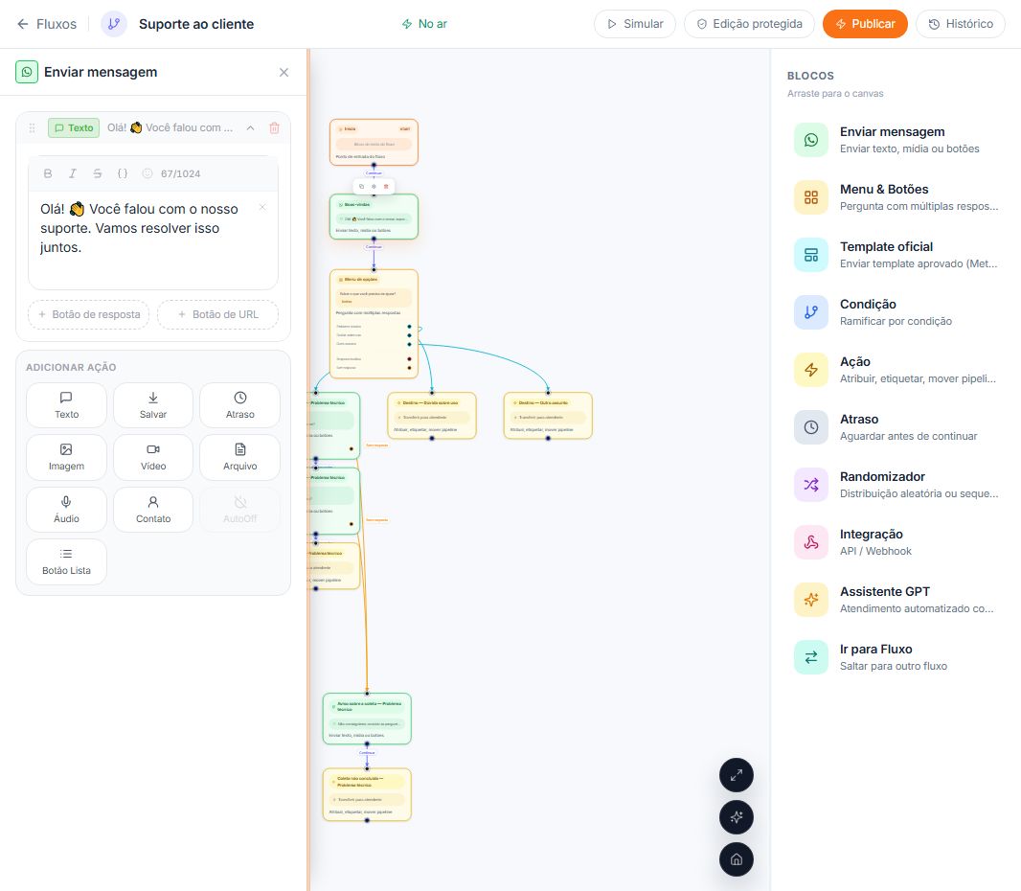This screenshot has height=891, width=1021.
Task: Add Botão Lista action
Action: point(66,561)
